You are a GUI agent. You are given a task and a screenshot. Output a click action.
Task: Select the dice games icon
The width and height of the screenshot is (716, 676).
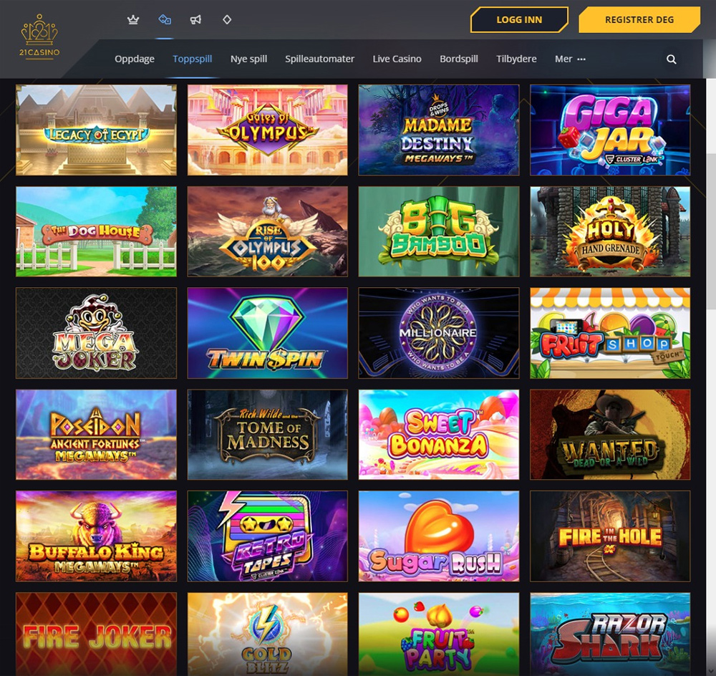165,19
